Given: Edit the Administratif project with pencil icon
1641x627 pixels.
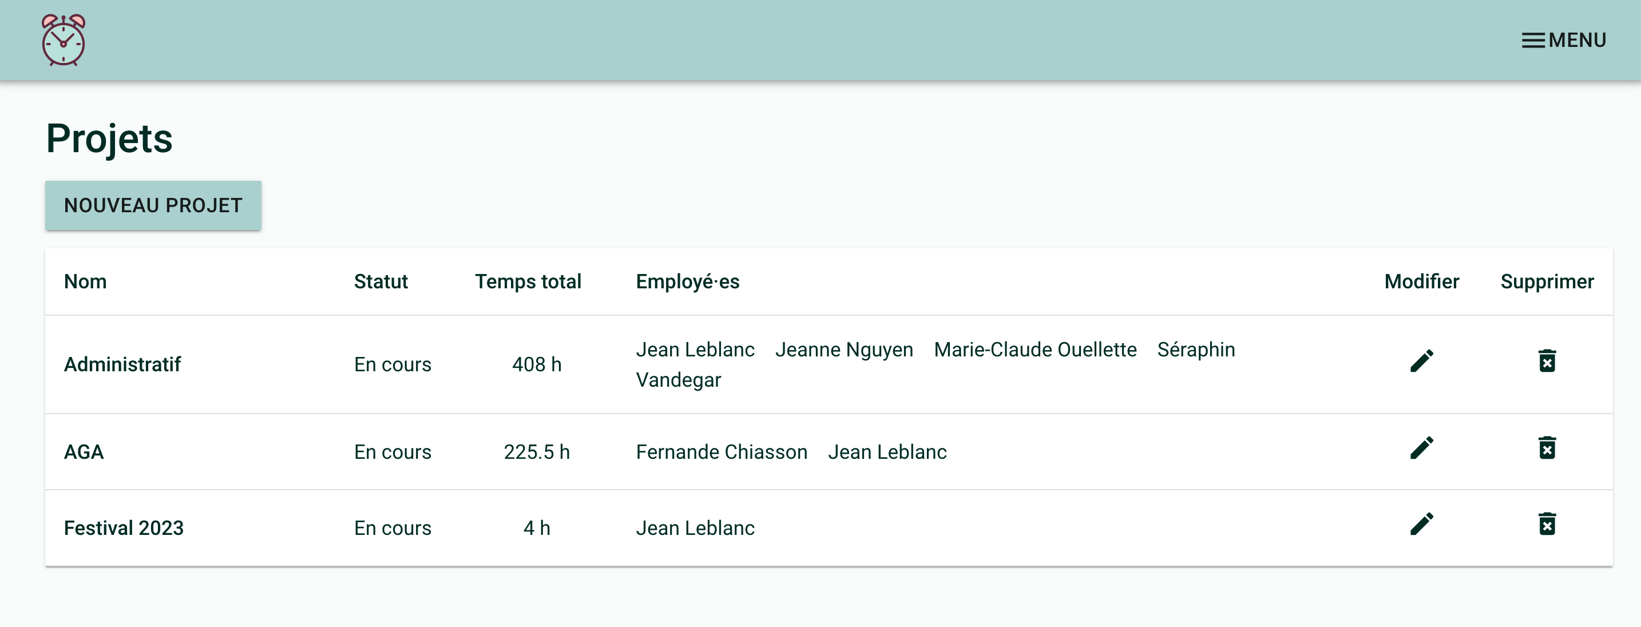Looking at the screenshot, I should (1421, 362).
